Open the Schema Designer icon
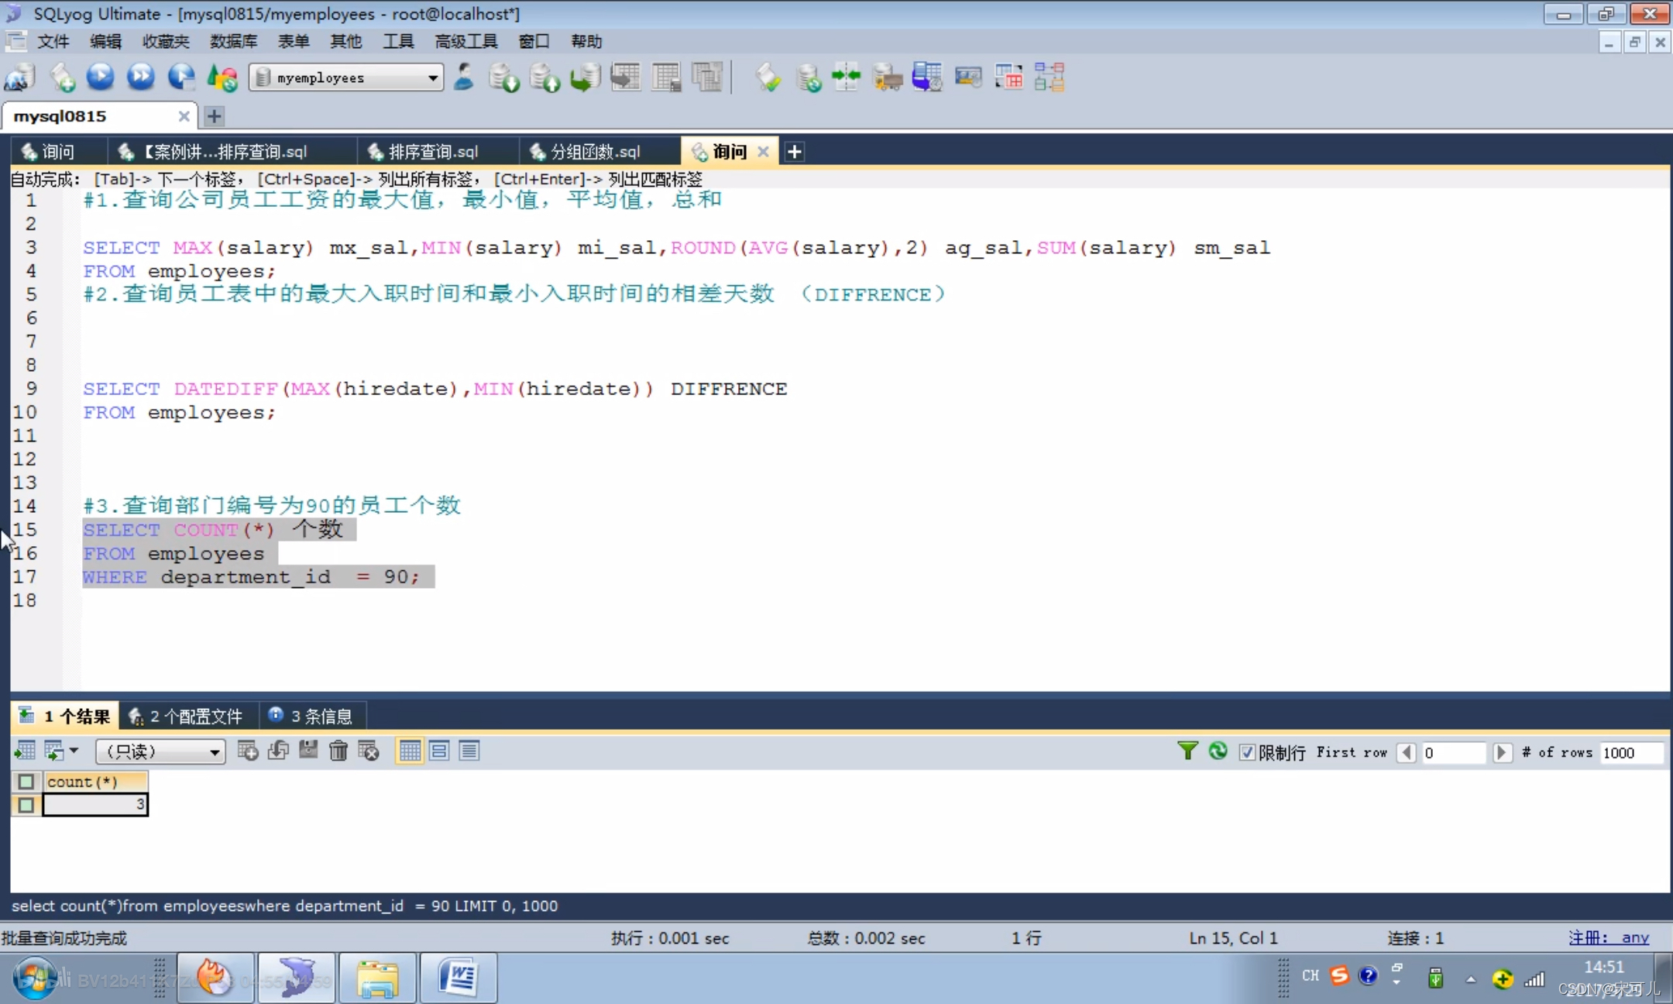Viewport: 1673px width, 1004px height. (1049, 77)
